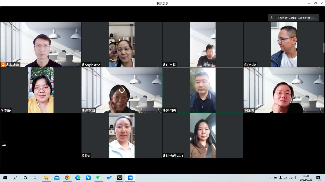Click the microphone icon beside 浓情巧克力

click(x=164, y=156)
